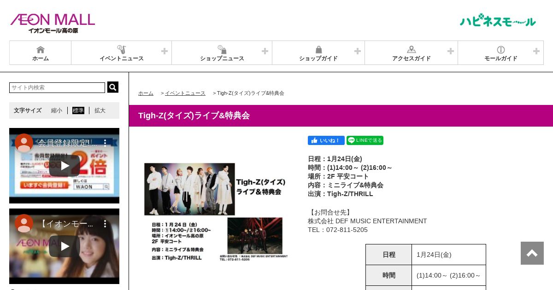Image resolution: width=553 pixels, height=290 pixels.
Task: Expand the アクセスガイド submenu plus
Action: (x=451, y=51)
